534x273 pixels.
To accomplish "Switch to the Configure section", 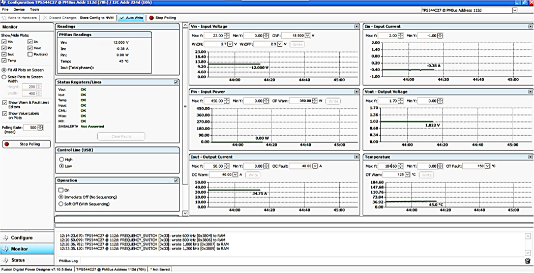I will tap(22, 238).
